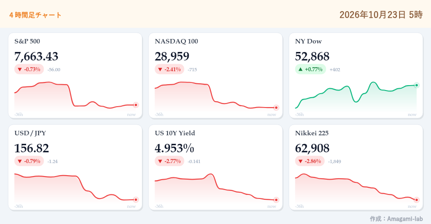The height and width of the screenshot is (224, 431).
Task: Click the red endpoint dot on the USD / JPY chart
Action: coord(136,200)
